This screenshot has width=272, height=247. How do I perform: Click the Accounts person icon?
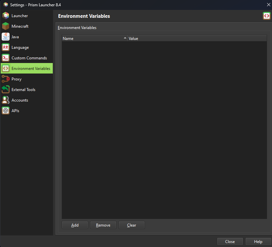[6, 100]
